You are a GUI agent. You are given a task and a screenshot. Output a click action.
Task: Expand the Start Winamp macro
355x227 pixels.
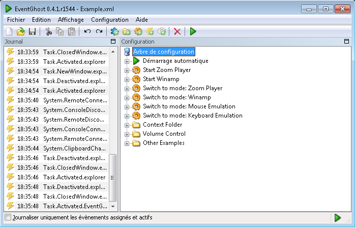tap(127, 80)
